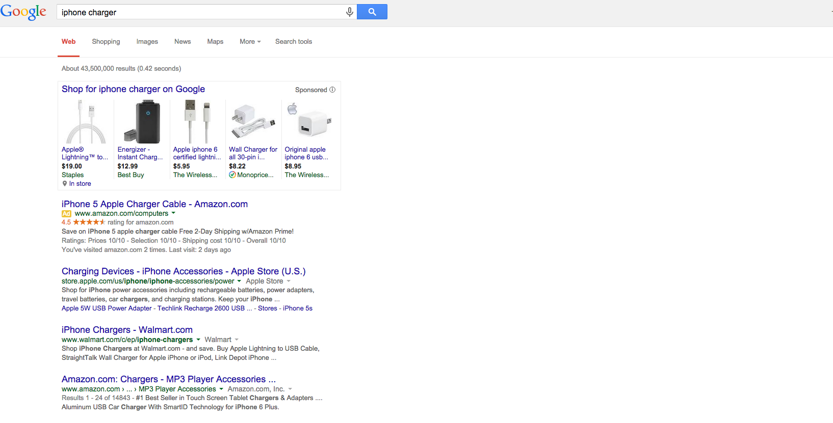The height and width of the screenshot is (423, 833).
Task: Expand dropdown arrow after MP3 Player Accessories URL
Action: point(221,389)
